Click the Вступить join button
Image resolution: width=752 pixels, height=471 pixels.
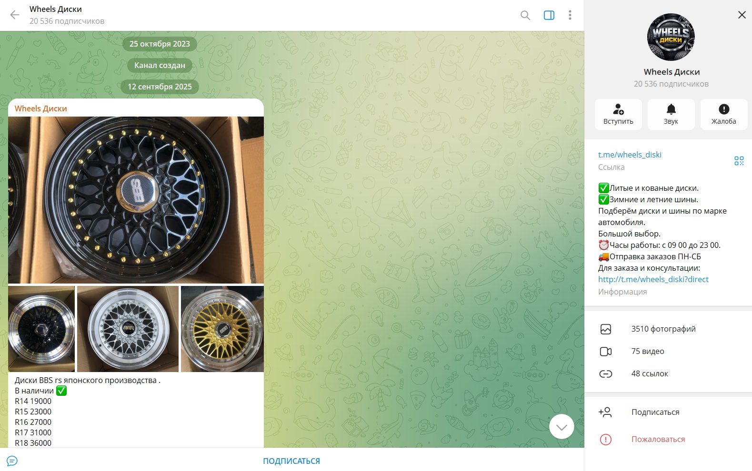pos(618,114)
